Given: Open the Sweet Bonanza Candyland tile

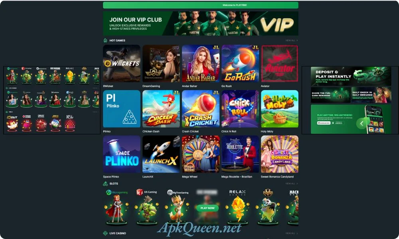Looking at the screenshot, I should [280, 154].
